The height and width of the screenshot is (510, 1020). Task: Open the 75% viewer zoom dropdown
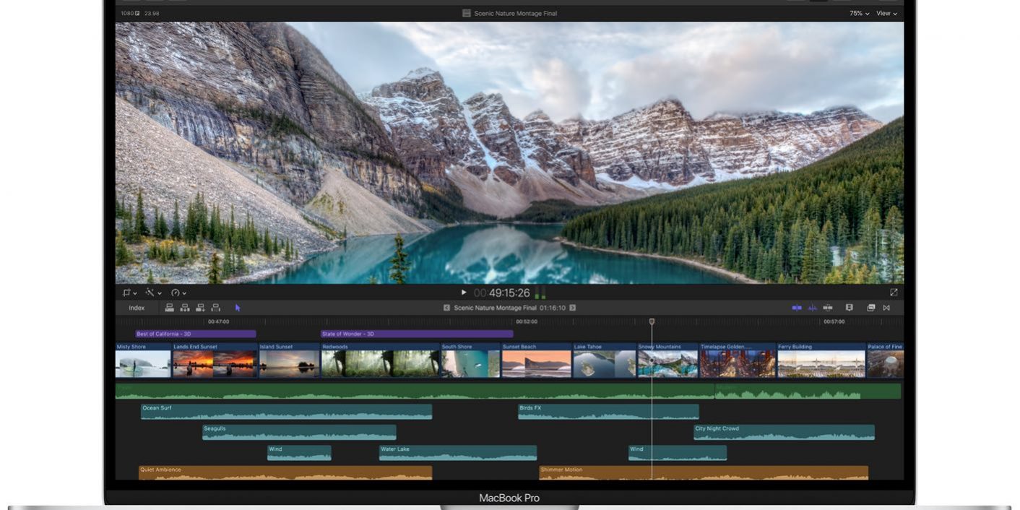(x=859, y=13)
